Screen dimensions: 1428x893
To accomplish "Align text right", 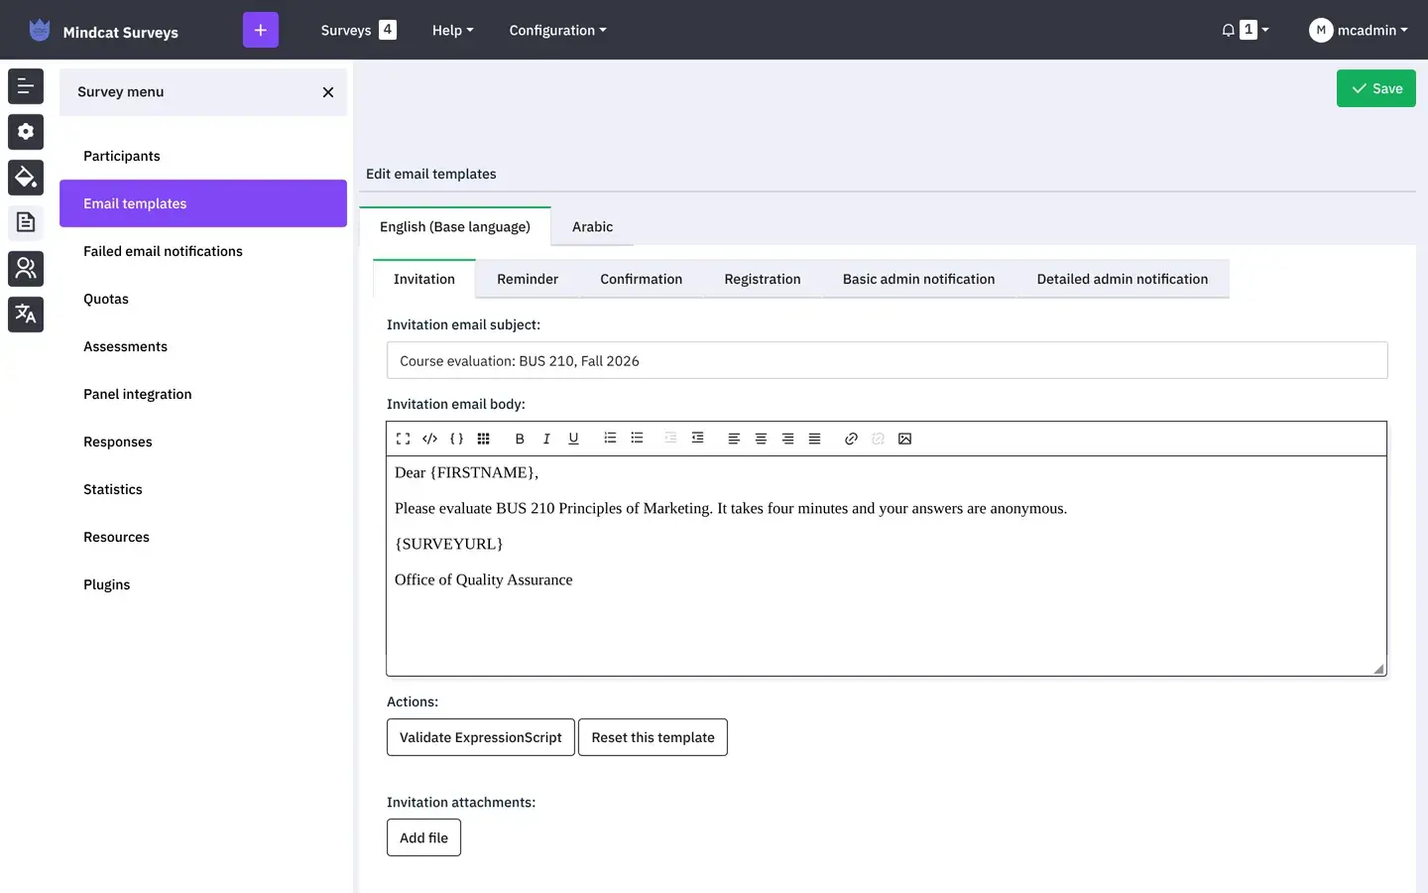I will (x=787, y=439).
